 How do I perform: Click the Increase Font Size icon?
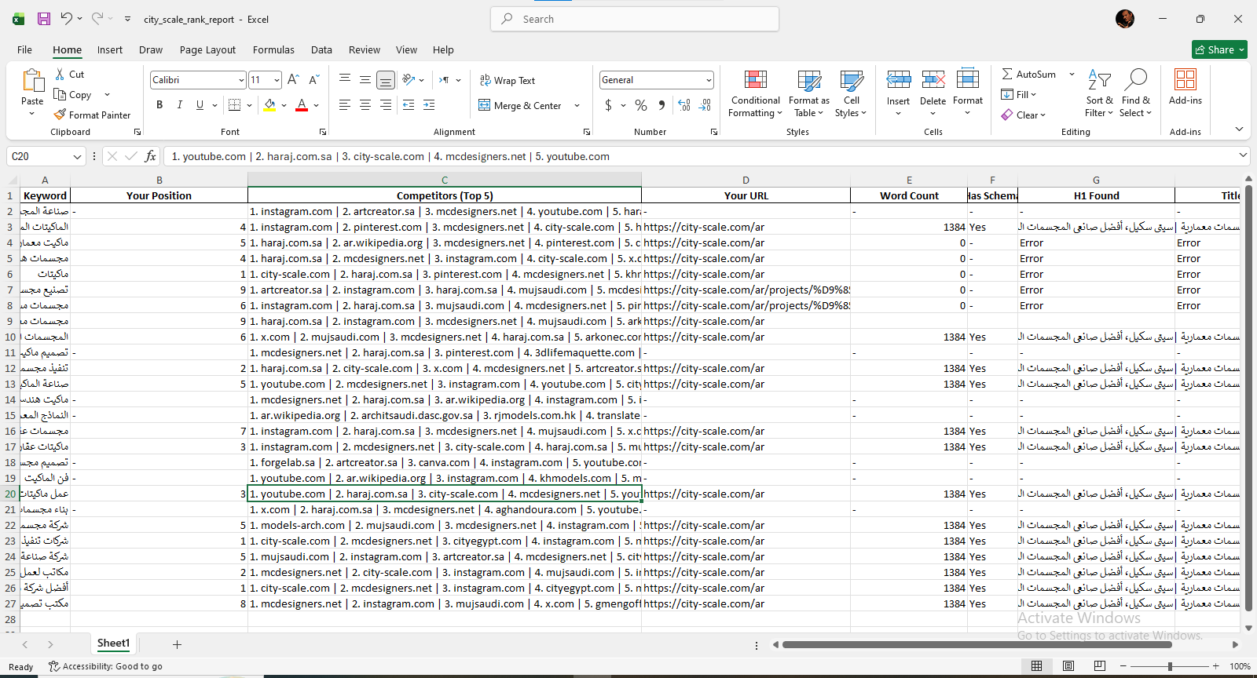[x=293, y=80]
